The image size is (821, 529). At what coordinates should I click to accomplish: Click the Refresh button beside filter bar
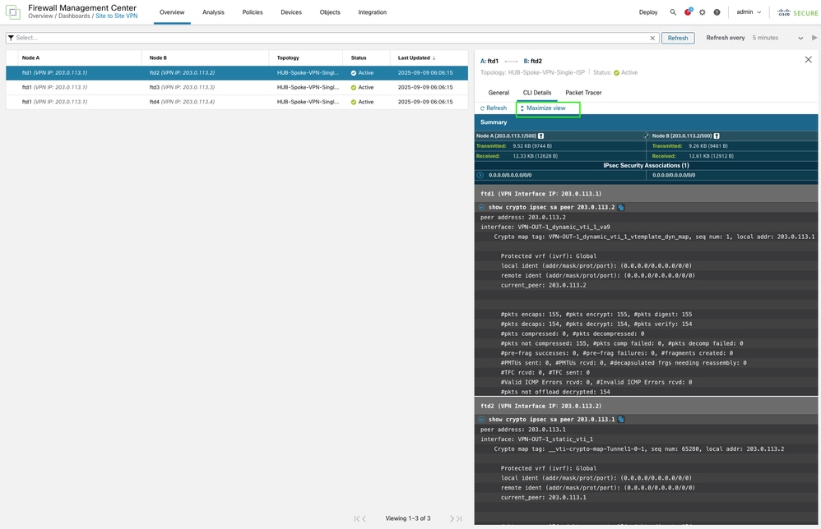point(678,38)
